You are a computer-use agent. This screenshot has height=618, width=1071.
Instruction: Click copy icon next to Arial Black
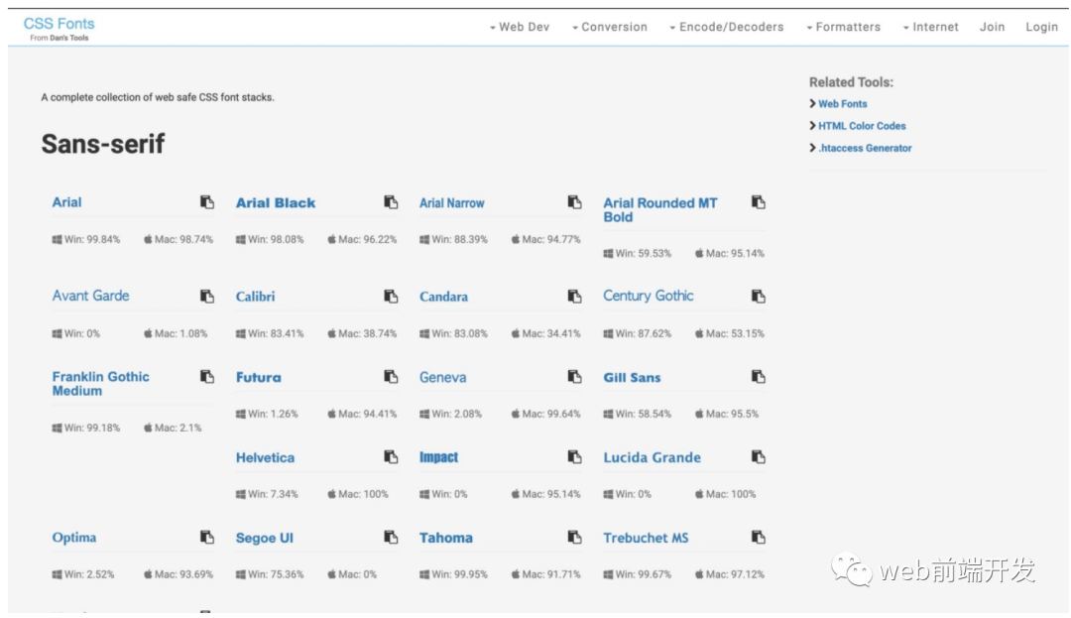click(391, 202)
